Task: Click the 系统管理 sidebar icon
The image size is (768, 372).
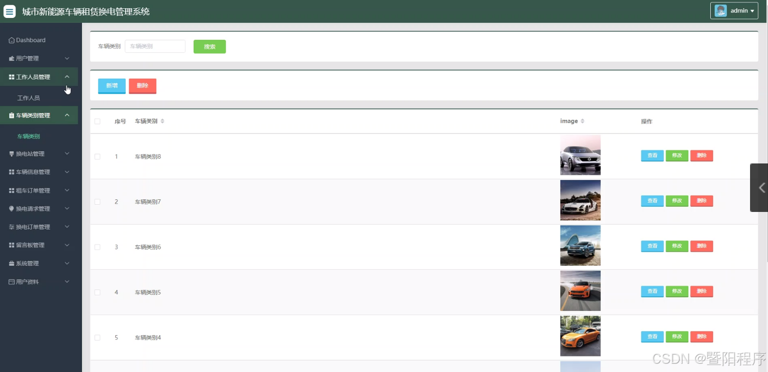Action: point(12,263)
